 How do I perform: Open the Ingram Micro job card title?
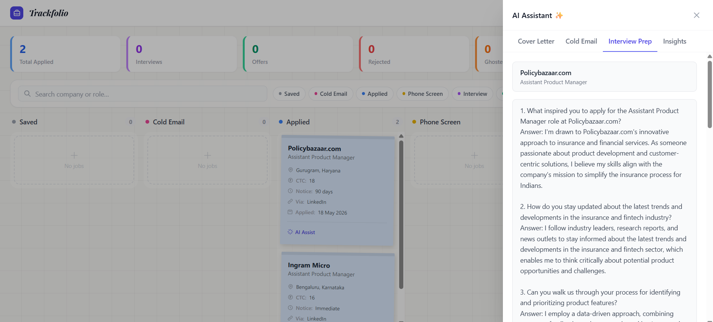point(309,265)
